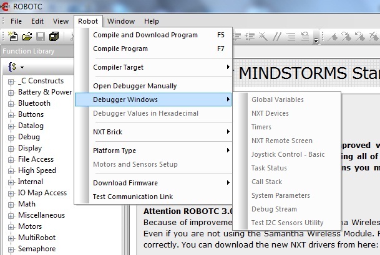Open the Function Library braces dropdown
This screenshot has width=380, height=255.
(16, 67)
